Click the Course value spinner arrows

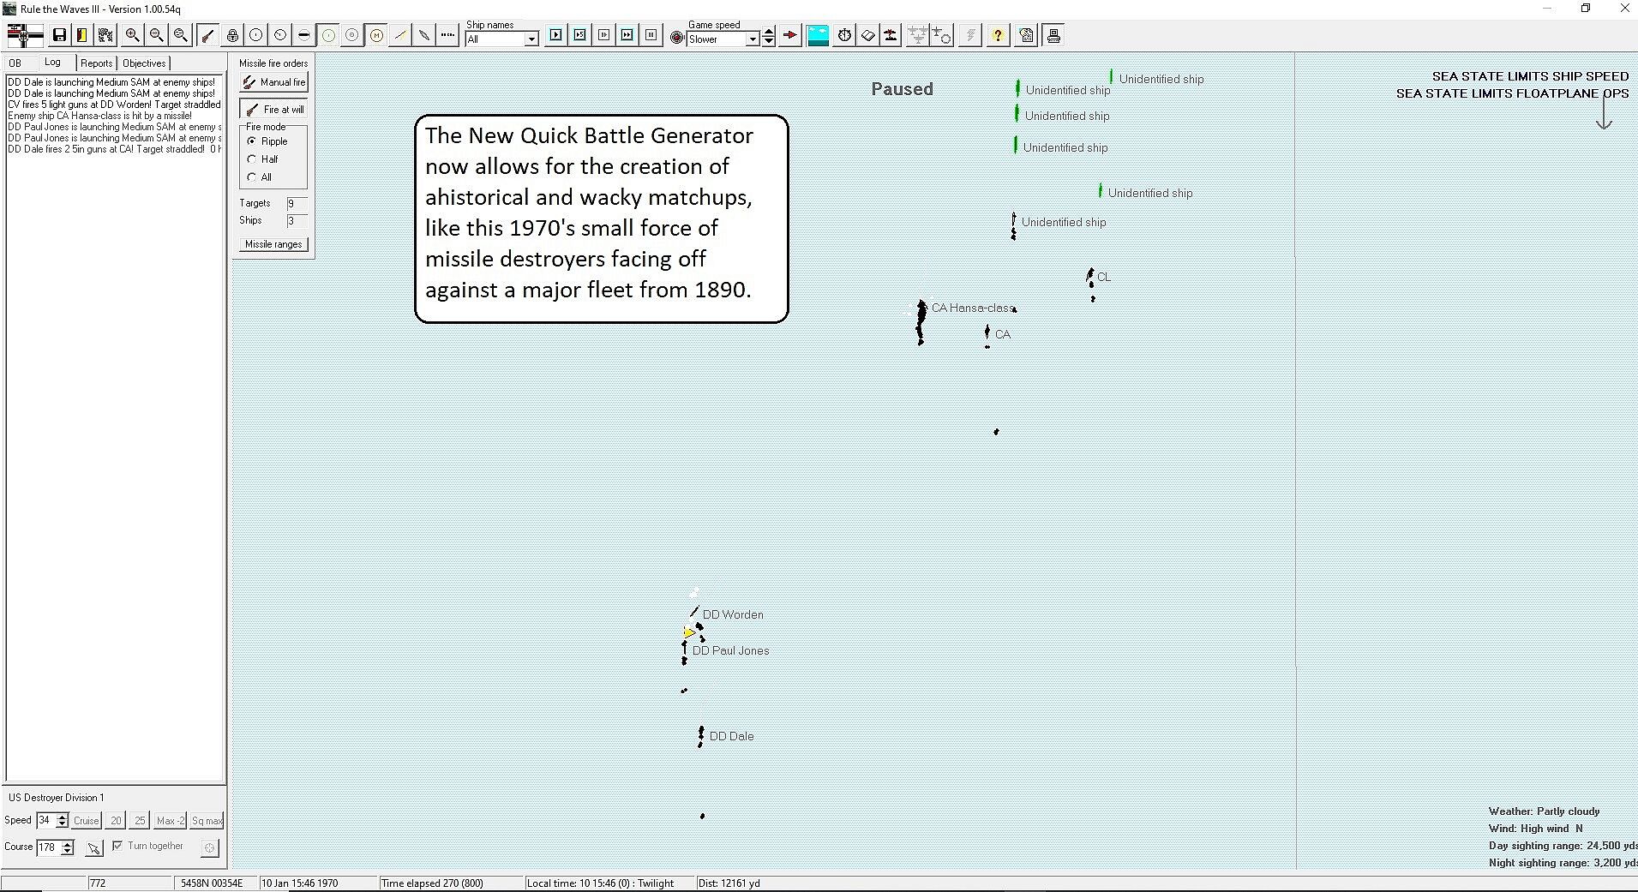click(x=68, y=847)
